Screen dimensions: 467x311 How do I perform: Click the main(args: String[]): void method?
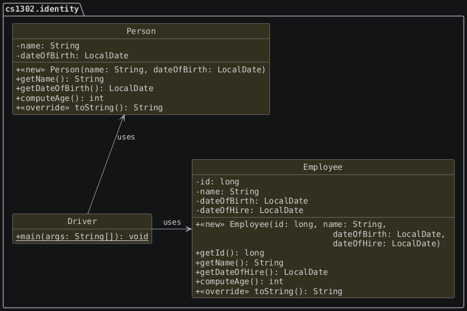coord(82,236)
